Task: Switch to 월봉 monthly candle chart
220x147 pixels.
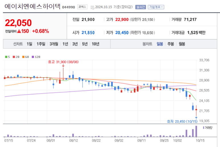Action: pyautogui.click(x=182, y=44)
